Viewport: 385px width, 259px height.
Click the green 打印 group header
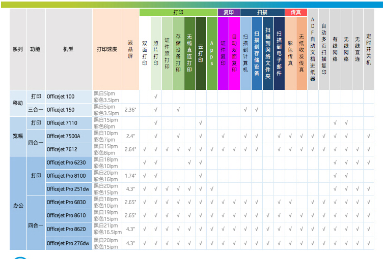coord(178,12)
